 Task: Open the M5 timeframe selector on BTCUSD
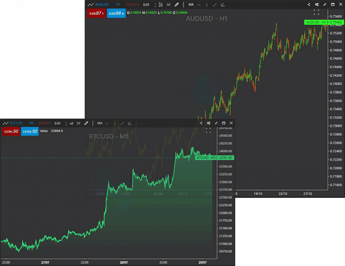31,123
